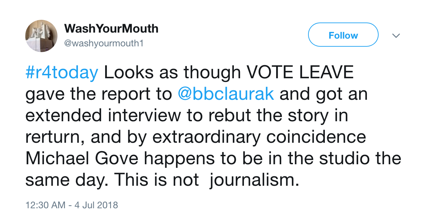
Task: Click the @bbclaurak mention in the tweet
Action: tap(227, 94)
